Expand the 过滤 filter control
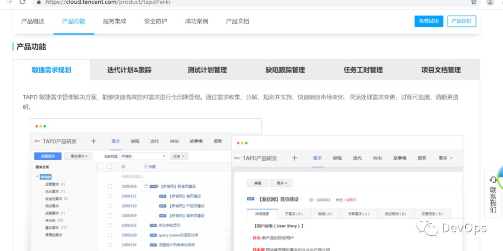This screenshot has width=503, height=251. pyautogui.click(x=179, y=156)
